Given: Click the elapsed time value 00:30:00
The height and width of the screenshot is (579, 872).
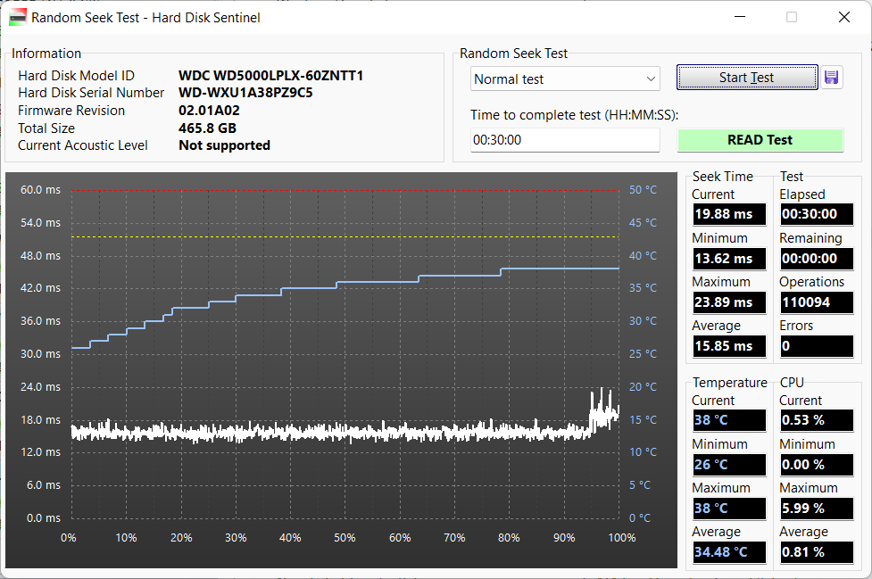Looking at the screenshot, I should (x=817, y=214).
